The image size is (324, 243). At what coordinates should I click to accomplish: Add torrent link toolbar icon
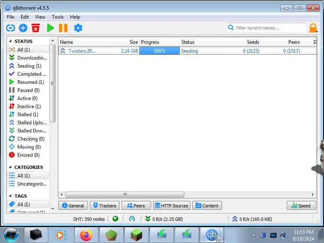pyautogui.click(x=11, y=28)
